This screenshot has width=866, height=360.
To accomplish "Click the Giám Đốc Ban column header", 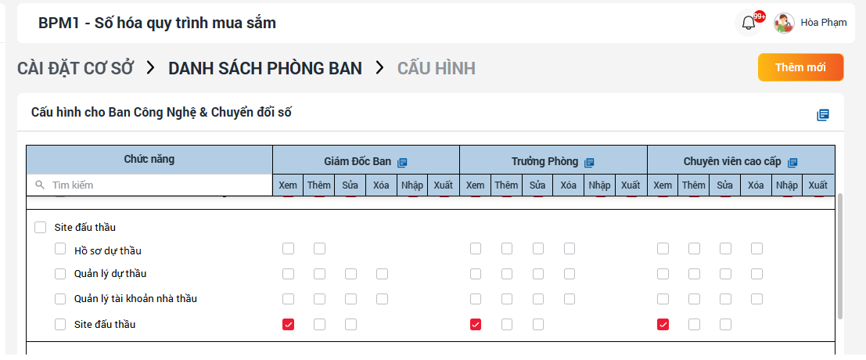I will (358, 162).
